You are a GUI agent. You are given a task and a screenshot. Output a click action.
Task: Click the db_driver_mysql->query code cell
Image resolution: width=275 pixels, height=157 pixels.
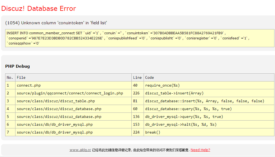tap(209, 117)
